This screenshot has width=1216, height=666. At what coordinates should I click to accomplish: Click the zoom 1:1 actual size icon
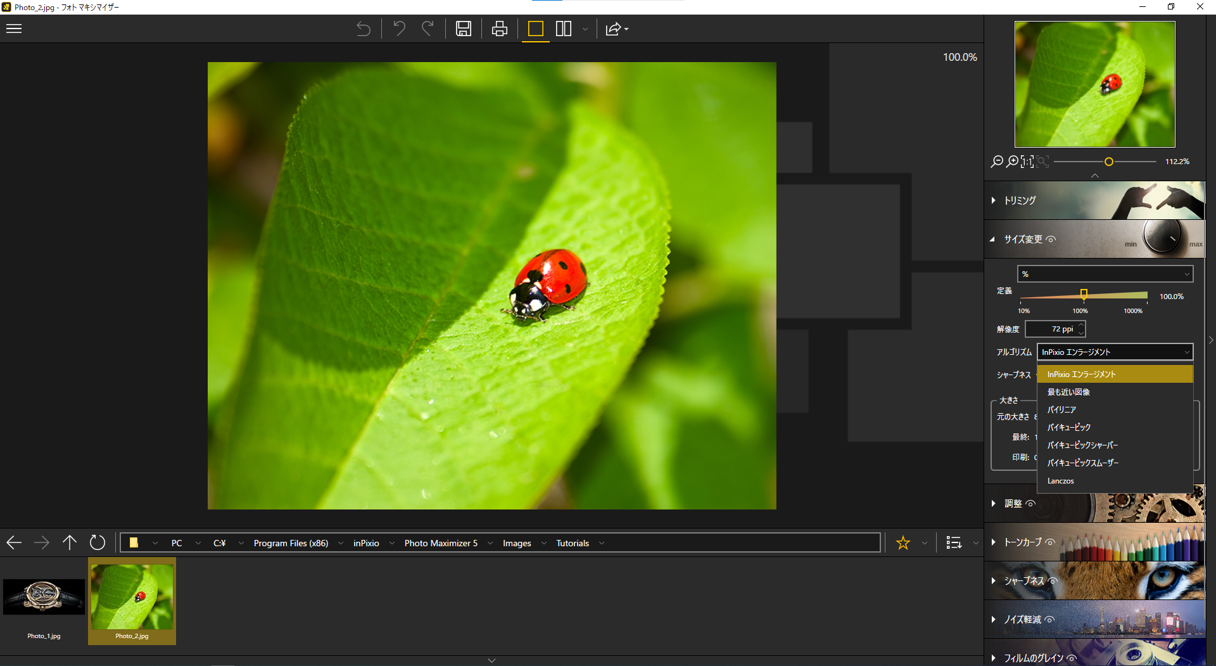pos(1027,162)
